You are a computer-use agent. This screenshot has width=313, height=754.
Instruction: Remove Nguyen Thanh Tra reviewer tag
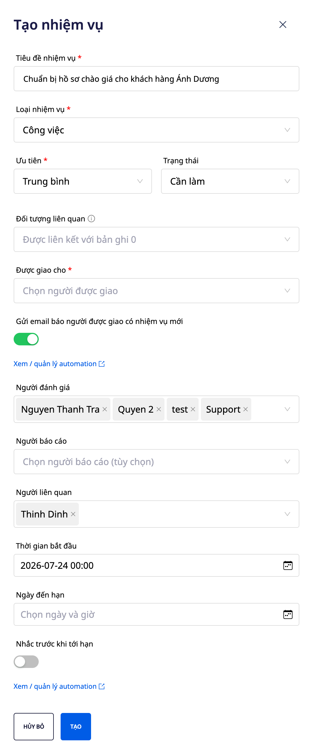pos(105,409)
